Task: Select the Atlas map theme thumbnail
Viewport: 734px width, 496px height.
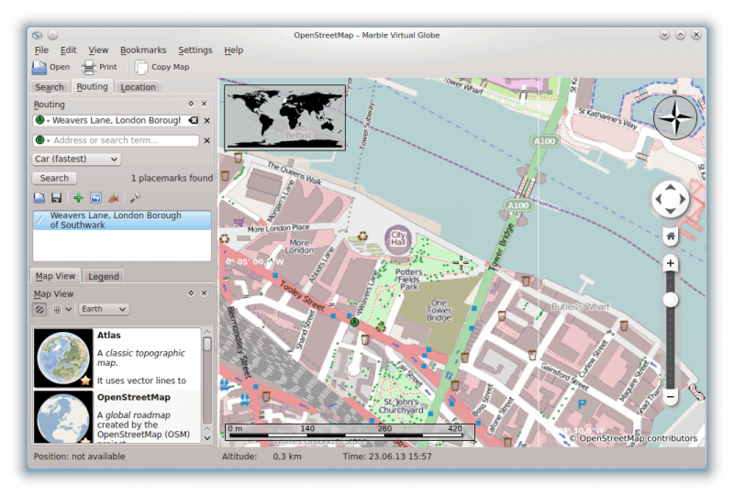Action: tap(63, 358)
